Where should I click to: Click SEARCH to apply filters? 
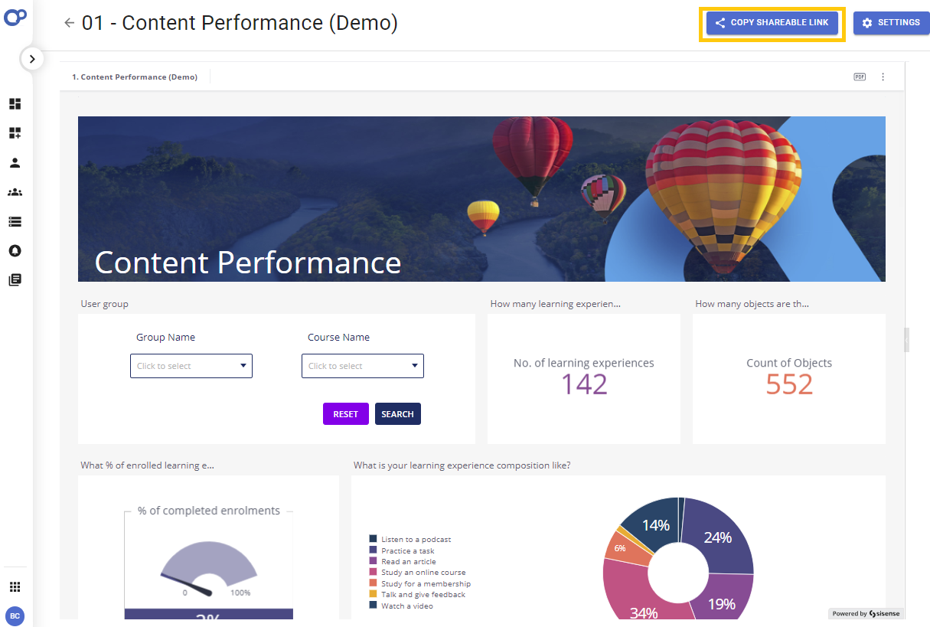397,413
